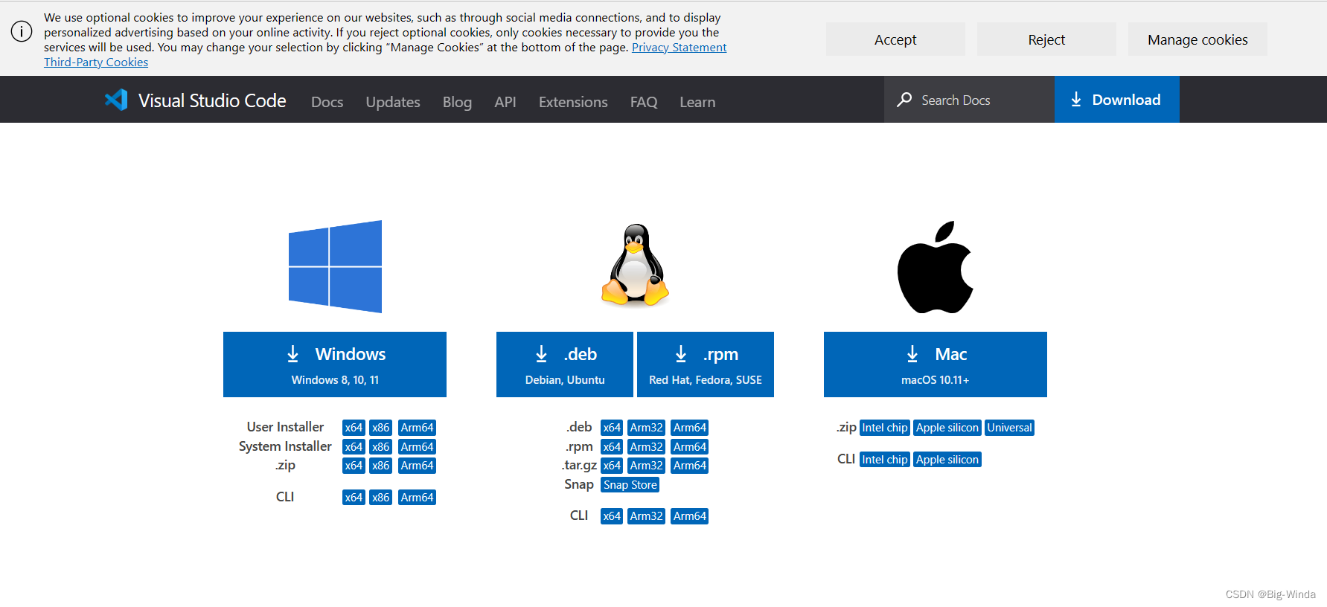This screenshot has height=607, width=1327.
Task: Open the Docs menu item
Action: pyautogui.click(x=327, y=102)
